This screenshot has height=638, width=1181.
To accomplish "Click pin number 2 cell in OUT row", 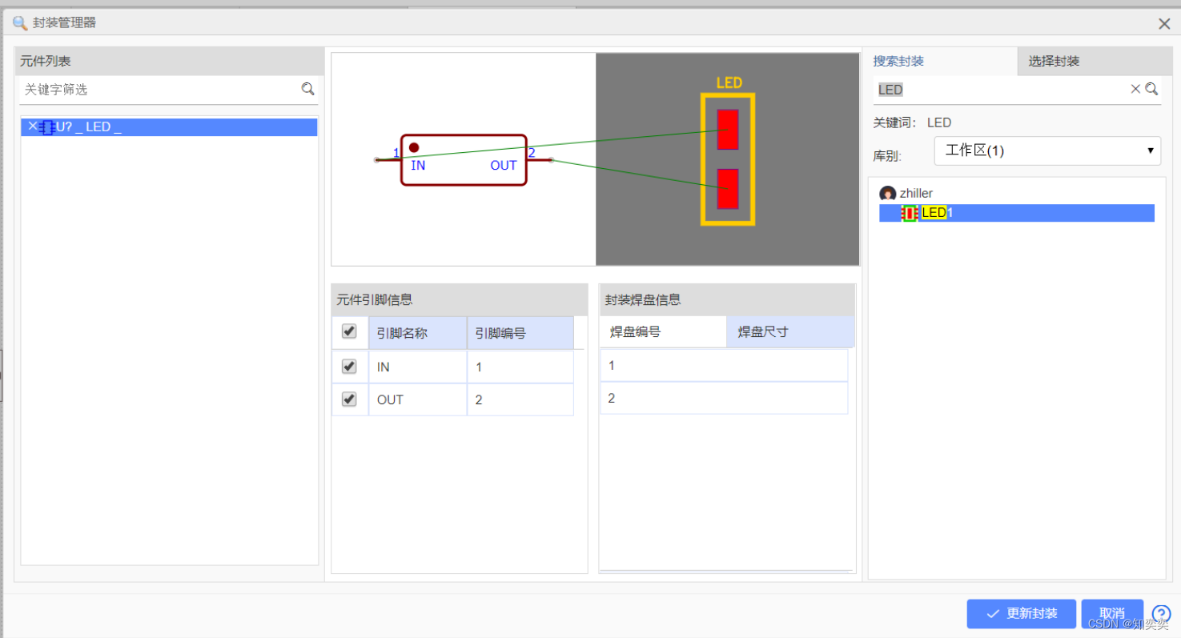I will 520,399.
